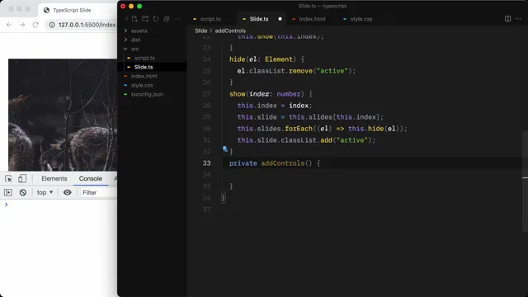This screenshot has width=528, height=297.
Task: Open editor more actions ellipsis menu
Action: pos(519,19)
